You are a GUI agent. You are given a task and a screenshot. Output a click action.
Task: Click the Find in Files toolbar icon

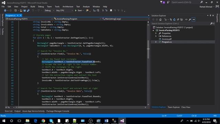click(x=87, y=11)
